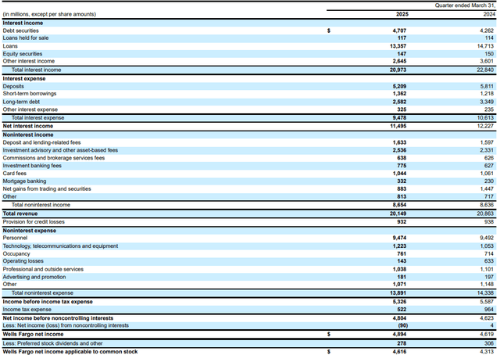The height and width of the screenshot is (355, 500).
Task: Select 'Commissions and brokerage services fees' label
Action: click(54, 158)
